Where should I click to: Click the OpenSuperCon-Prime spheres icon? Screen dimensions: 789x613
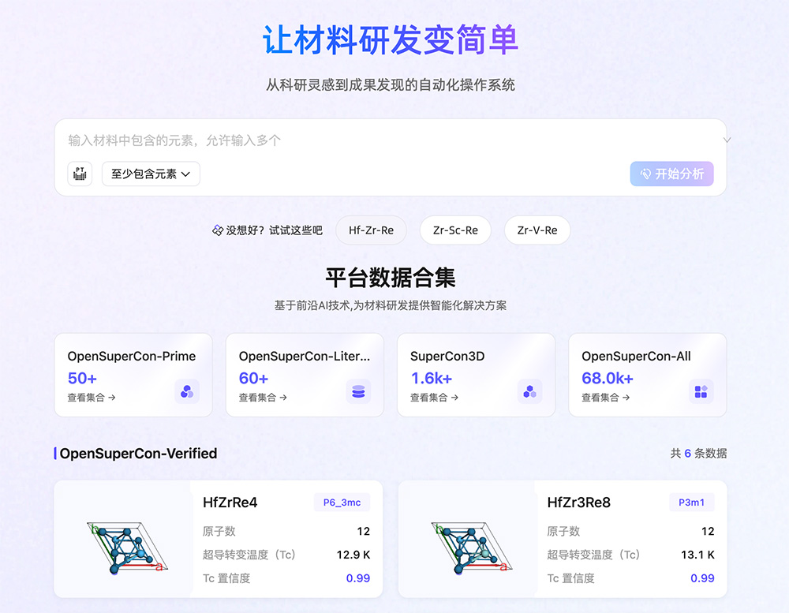point(187,391)
